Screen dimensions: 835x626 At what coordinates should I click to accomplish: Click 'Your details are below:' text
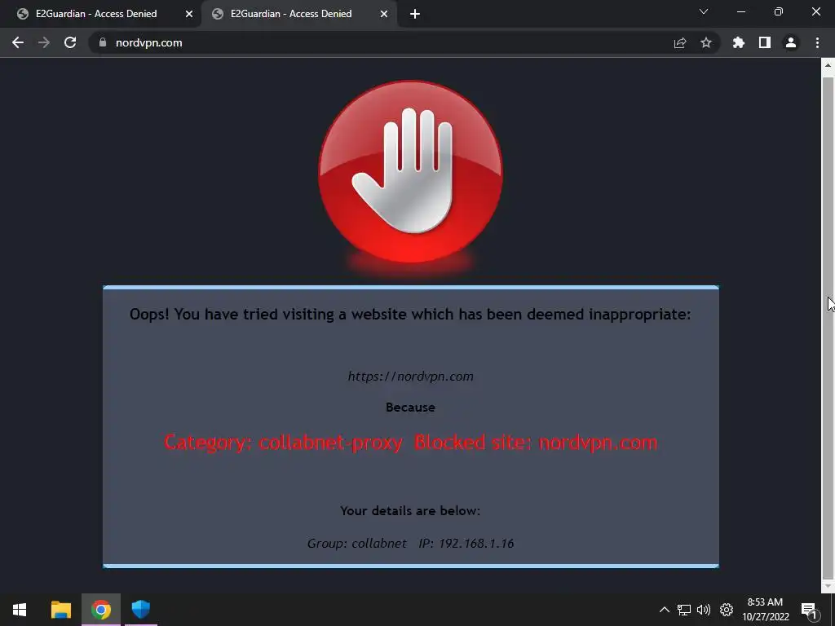pyautogui.click(x=411, y=510)
